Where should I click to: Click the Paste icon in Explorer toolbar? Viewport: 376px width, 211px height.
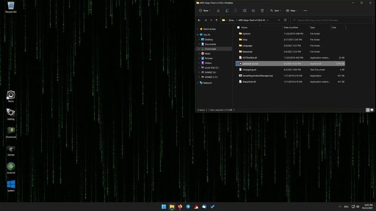236,11
